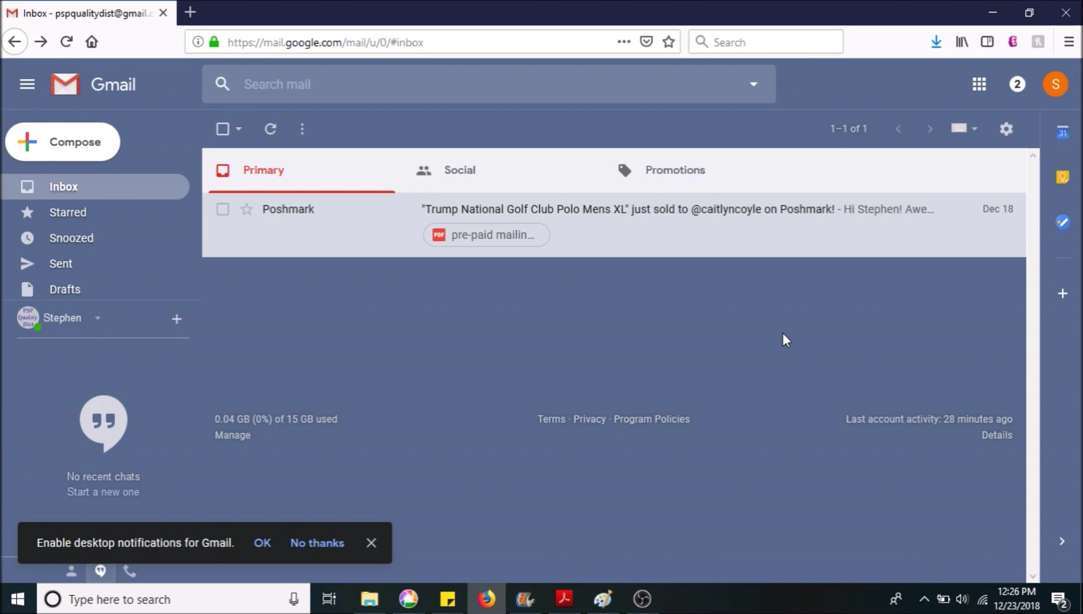
Task: Expand the Stephen status dropdown
Action: tap(98, 318)
